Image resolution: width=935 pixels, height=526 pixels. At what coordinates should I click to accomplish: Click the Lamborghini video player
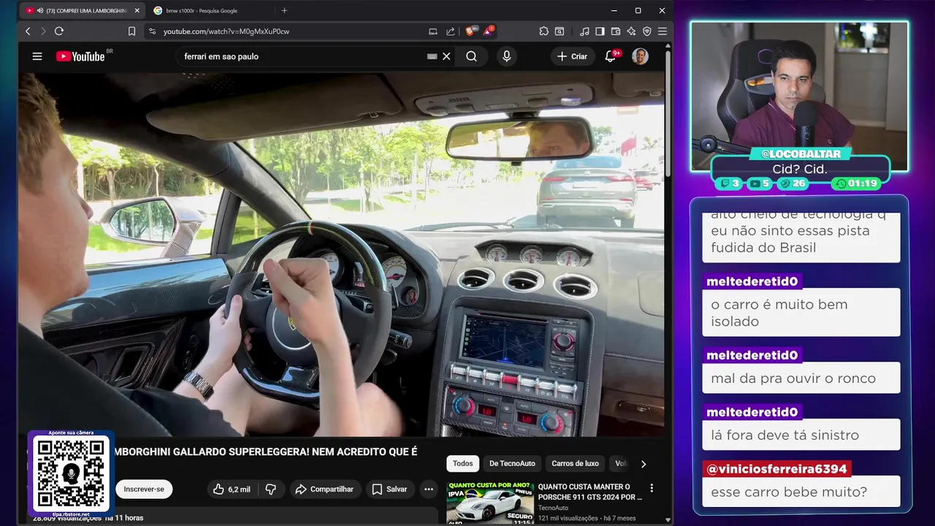click(341, 254)
